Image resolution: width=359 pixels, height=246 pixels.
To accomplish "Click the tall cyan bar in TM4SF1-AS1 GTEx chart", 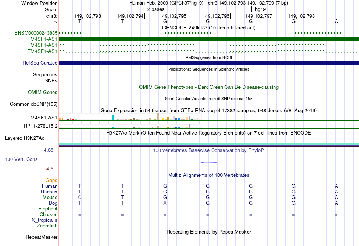I will (x=113, y=118).
